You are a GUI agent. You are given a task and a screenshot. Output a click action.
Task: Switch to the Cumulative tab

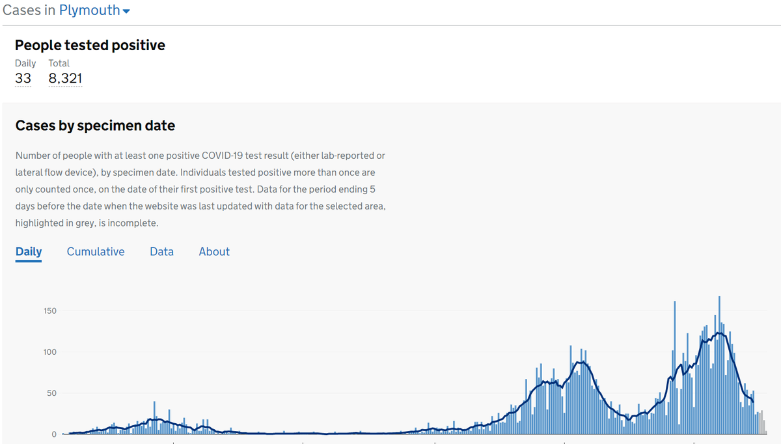click(96, 252)
